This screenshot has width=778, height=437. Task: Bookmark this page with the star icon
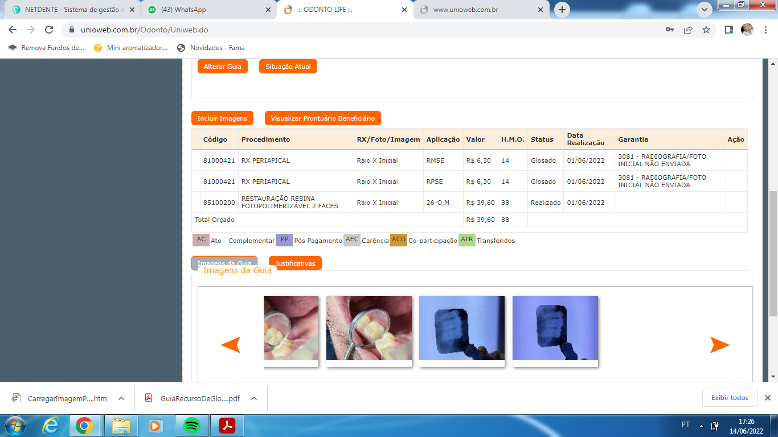point(706,30)
